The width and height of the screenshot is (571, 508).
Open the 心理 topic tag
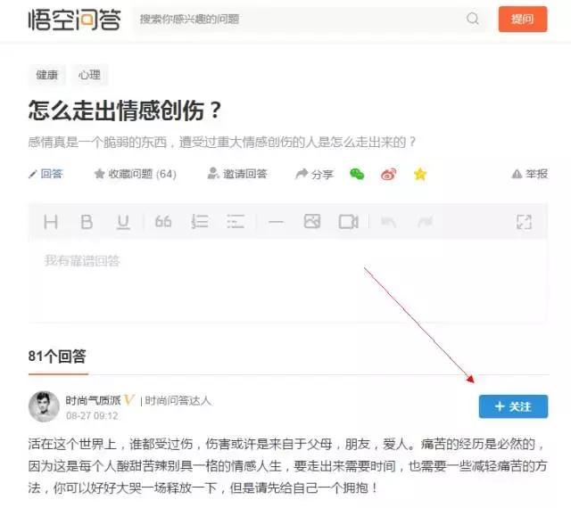coord(89,75)
